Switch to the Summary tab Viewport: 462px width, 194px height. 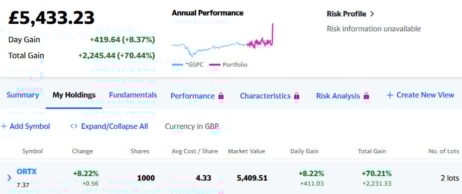click(23, 95)
